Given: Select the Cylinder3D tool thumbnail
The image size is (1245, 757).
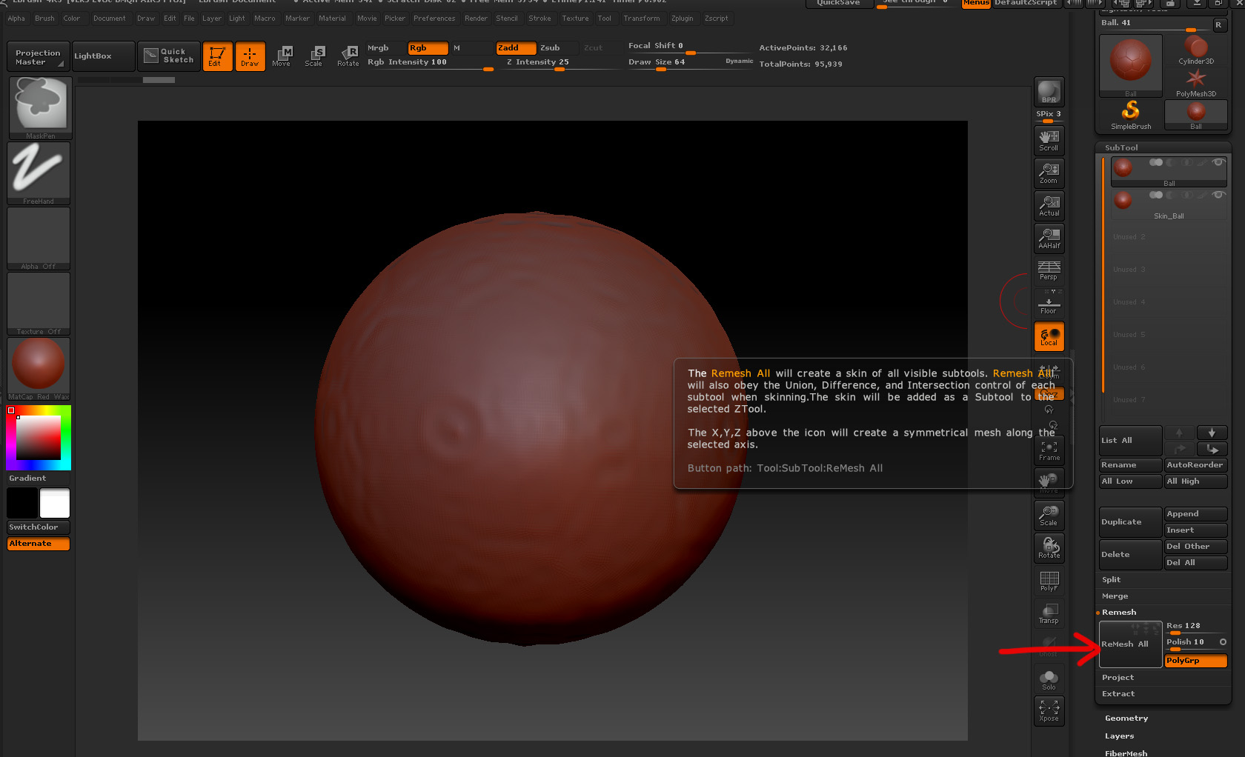Looking at the screenshot, I should [1195, 50].
